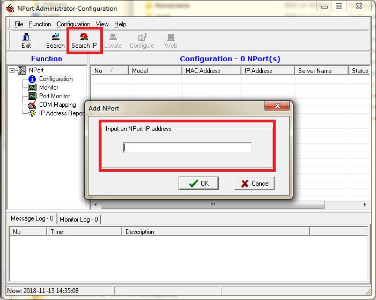376x300 pixels.
Task: Select the Monitor tree item
Action: tap(49, 87)
